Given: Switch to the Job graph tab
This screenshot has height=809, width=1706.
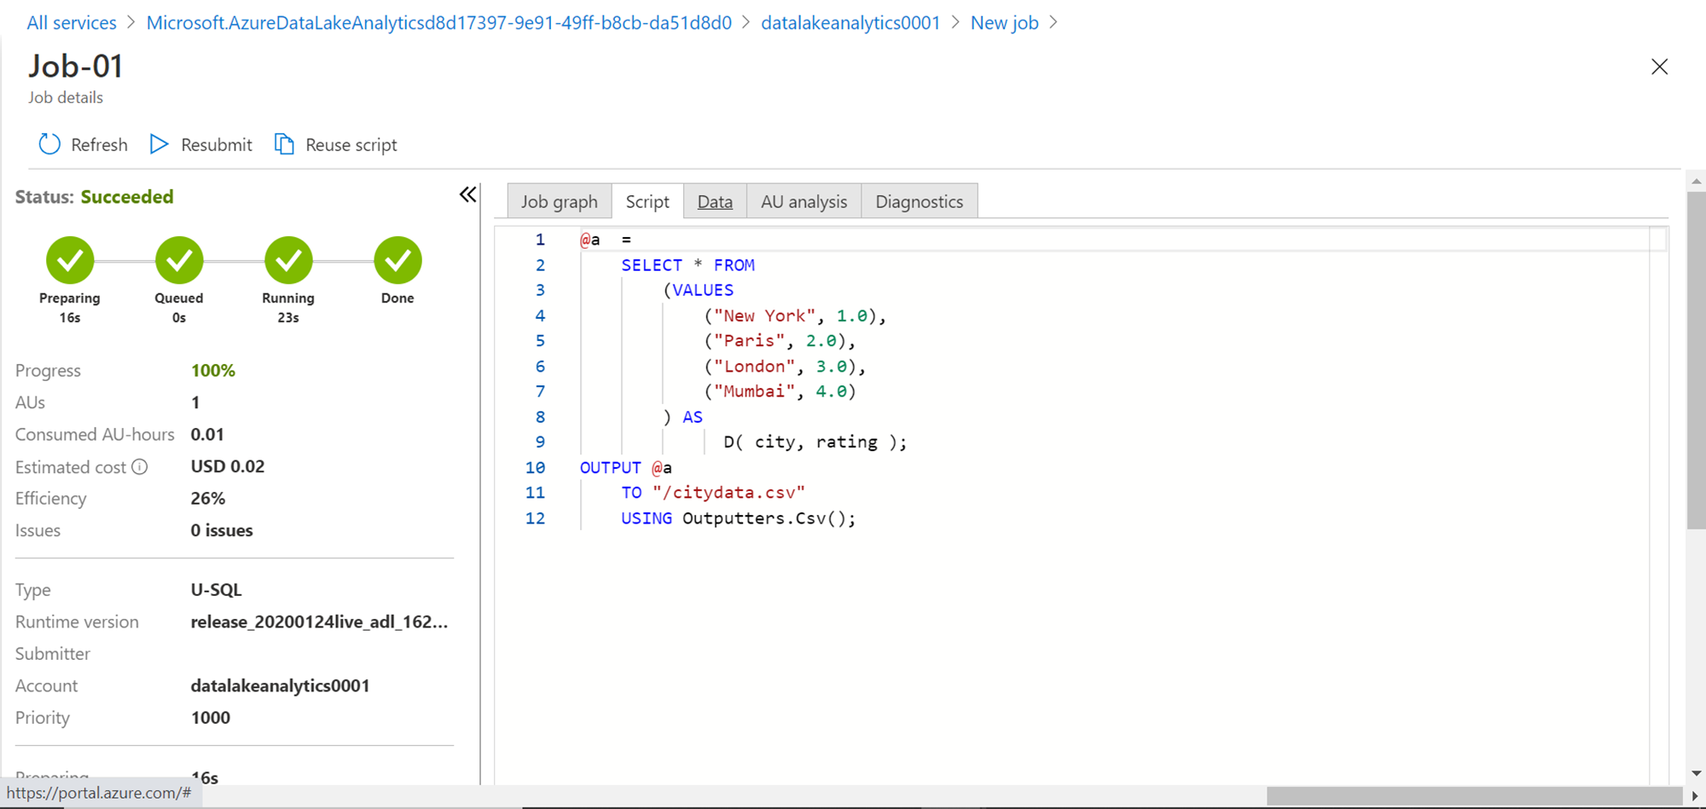Looking at the screenshot, I should point(560,202).
